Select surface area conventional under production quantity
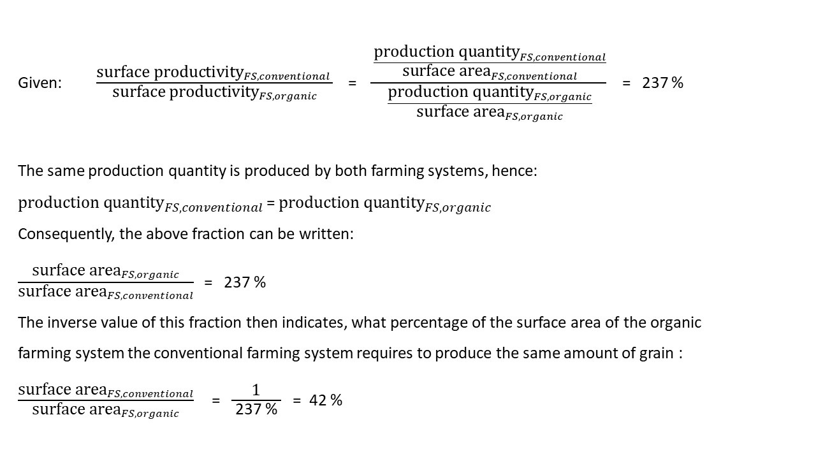This screenshot has height=459, width=816. [x=489, y=73]
